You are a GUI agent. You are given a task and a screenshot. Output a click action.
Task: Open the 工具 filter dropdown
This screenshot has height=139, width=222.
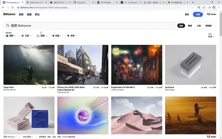(x=26, y=36)
